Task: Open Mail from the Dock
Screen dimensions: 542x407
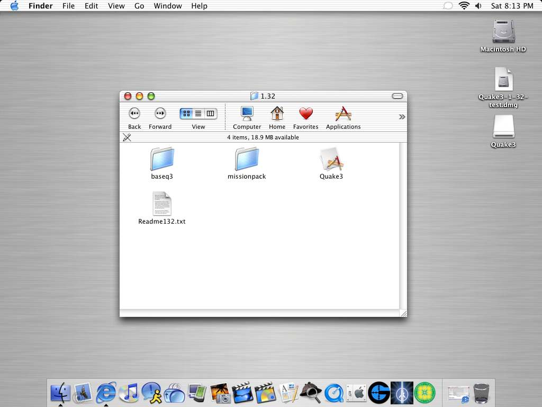Action: 83,393
